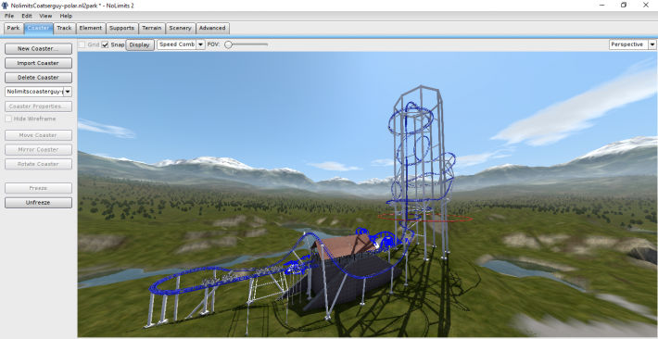Adjust the FOV slider handle
This screenshot has height=339, width=658.
[x=228, y=44]
